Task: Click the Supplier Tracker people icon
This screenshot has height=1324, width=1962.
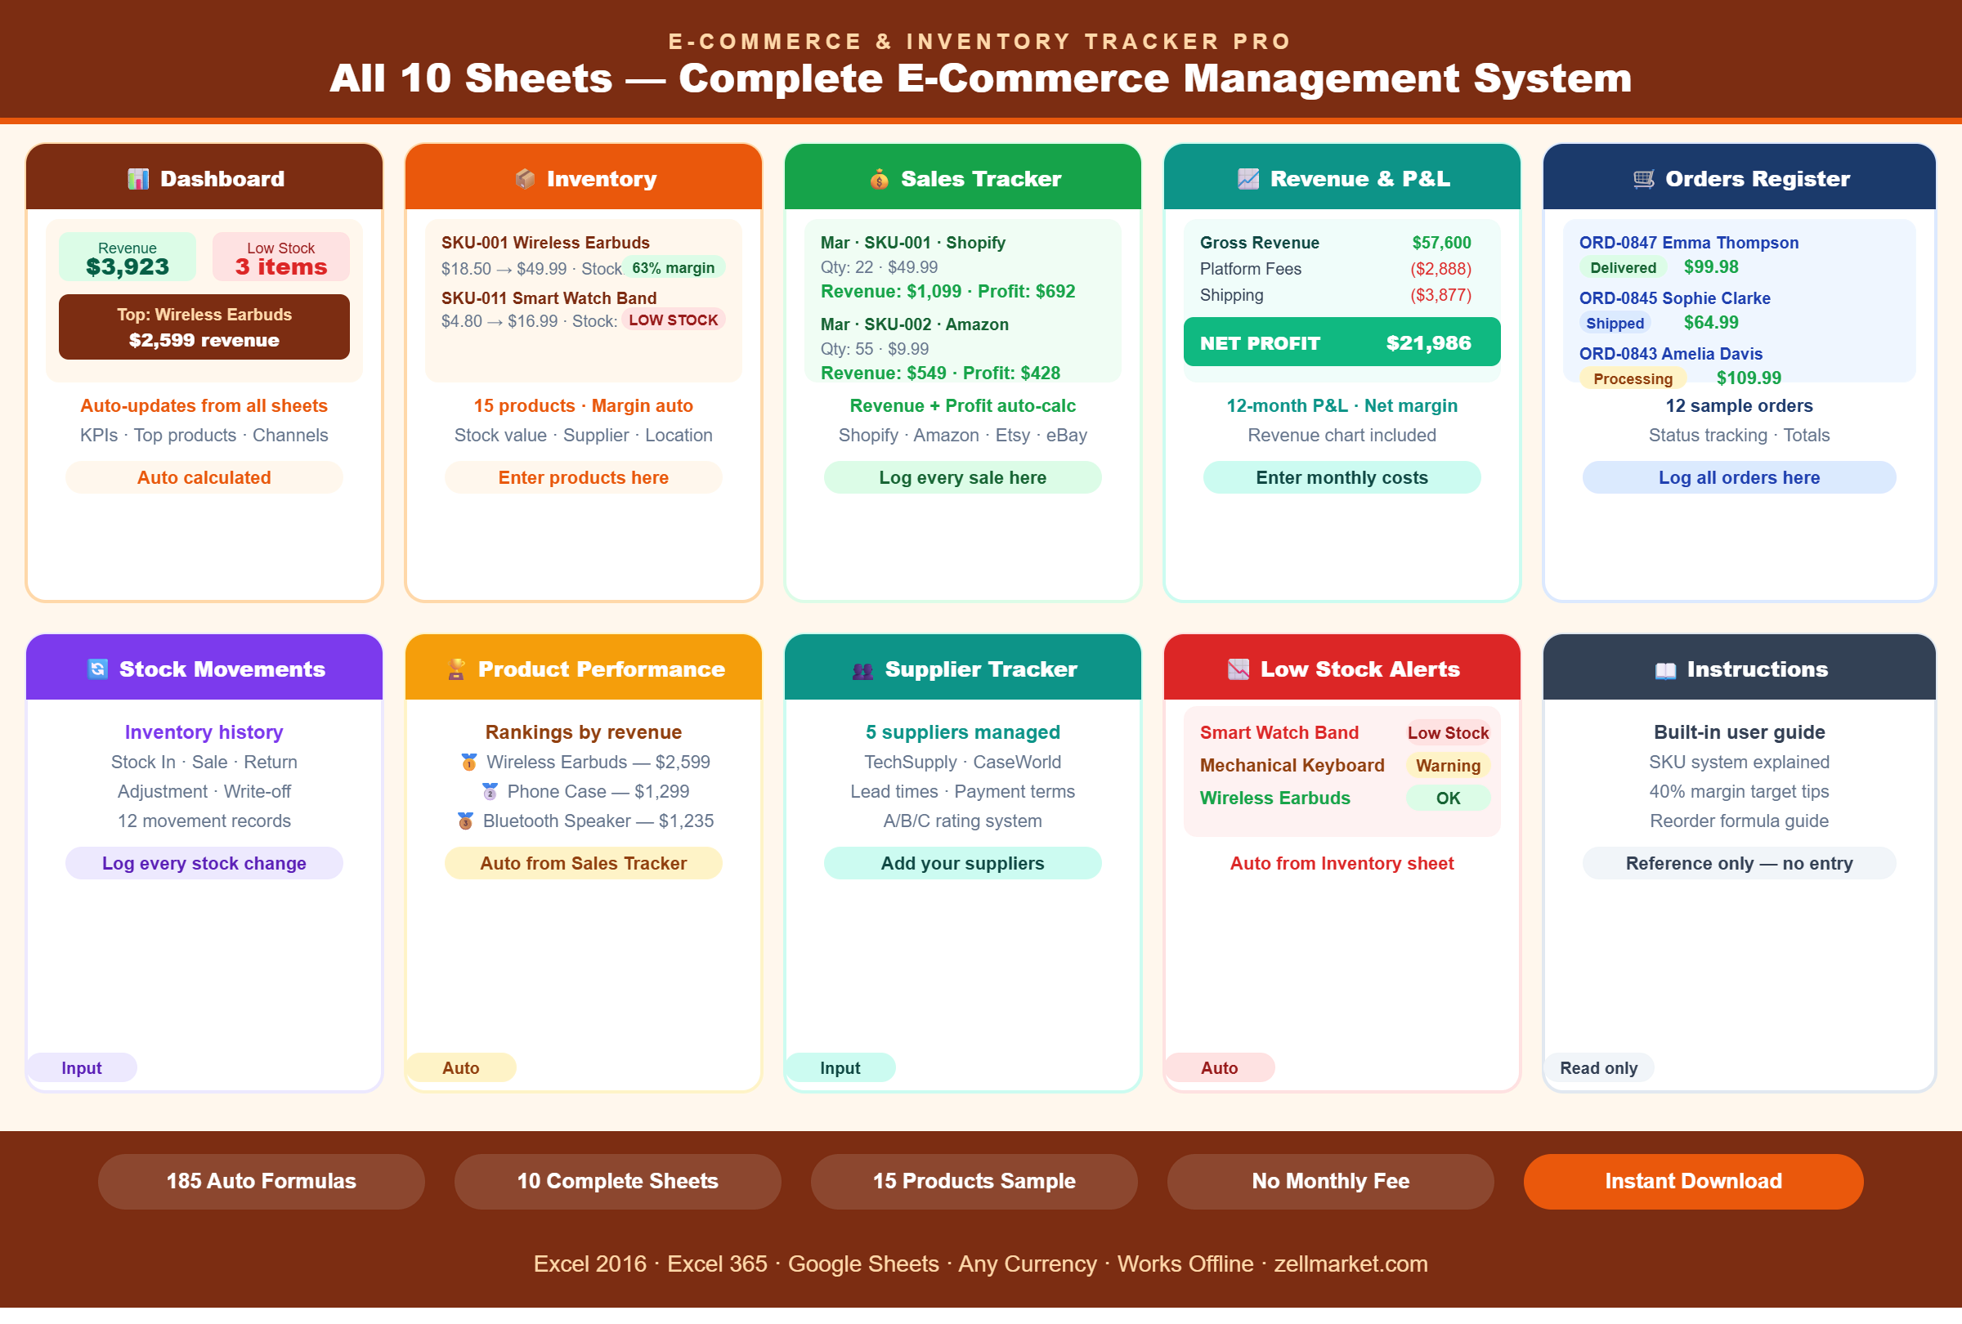Action: point(862,671)
